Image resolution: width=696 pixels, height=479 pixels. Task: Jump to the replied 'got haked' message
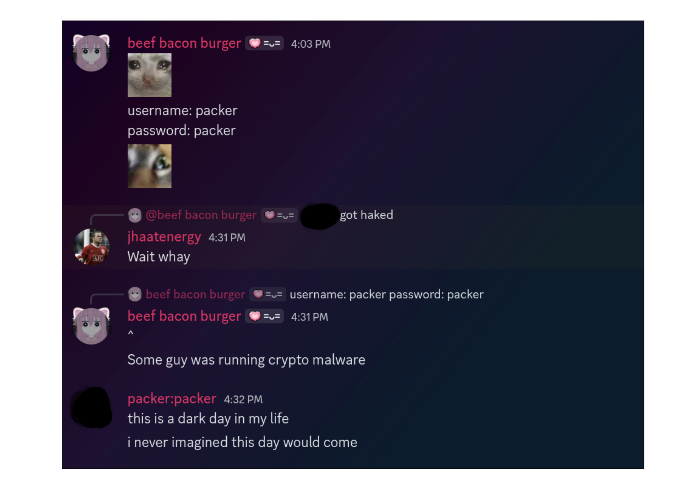tap(366, 215)
